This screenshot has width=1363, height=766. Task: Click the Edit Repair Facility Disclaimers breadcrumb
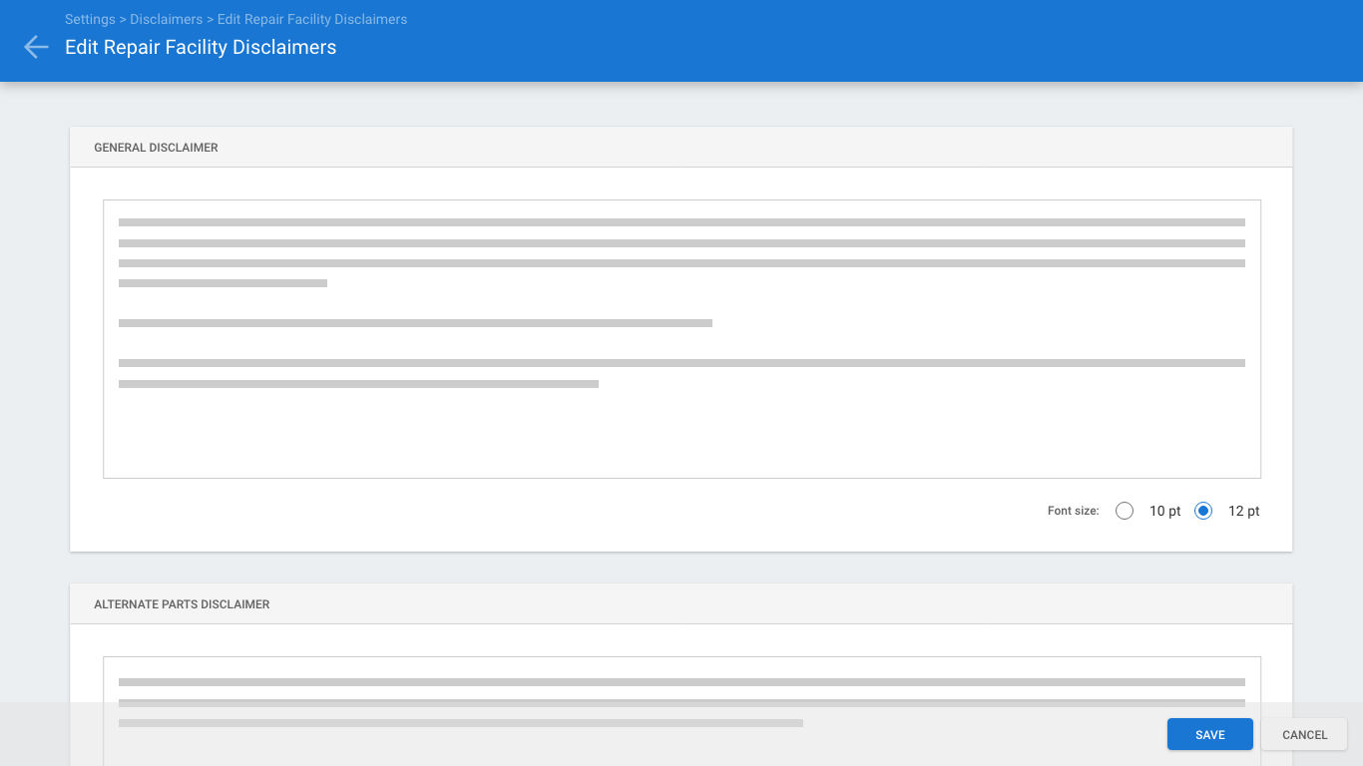(x=311, y=19)
